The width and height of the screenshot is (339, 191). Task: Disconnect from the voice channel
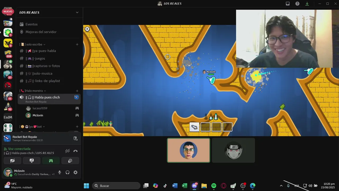pyautogui.click(x=75, y=151)
